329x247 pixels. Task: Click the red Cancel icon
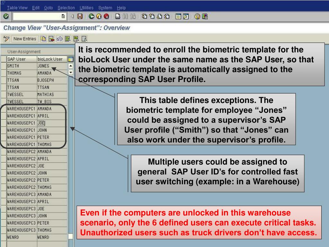pyautogui.click(x=106, y=16)
